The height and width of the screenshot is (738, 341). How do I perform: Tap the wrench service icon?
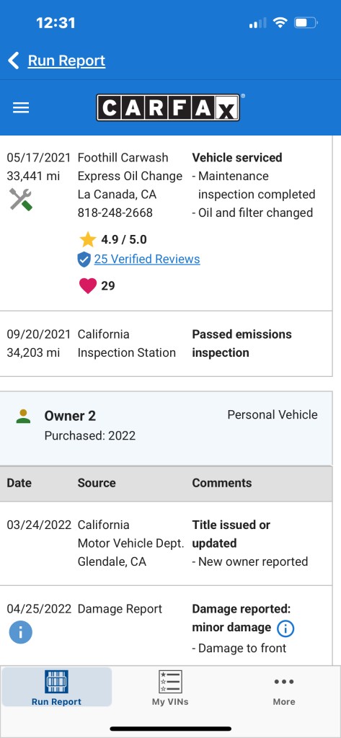click(21, 199)
